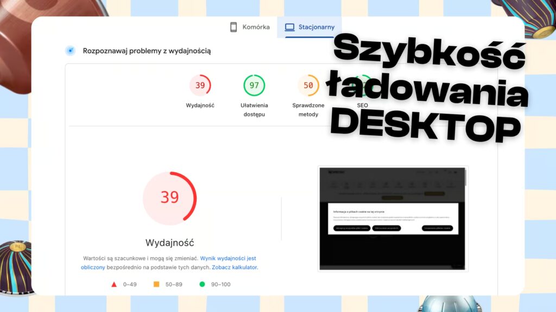
Task: Open the 'Wynik wydajności jest obliczony' link
Action: pyautogui.click(x=228, y=258)
